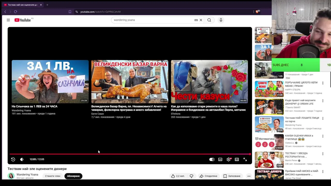The width and height of the screenshot is (331, 186).
Task: Dislike the video
Action: pyautogui.click(x=191, y=176)
